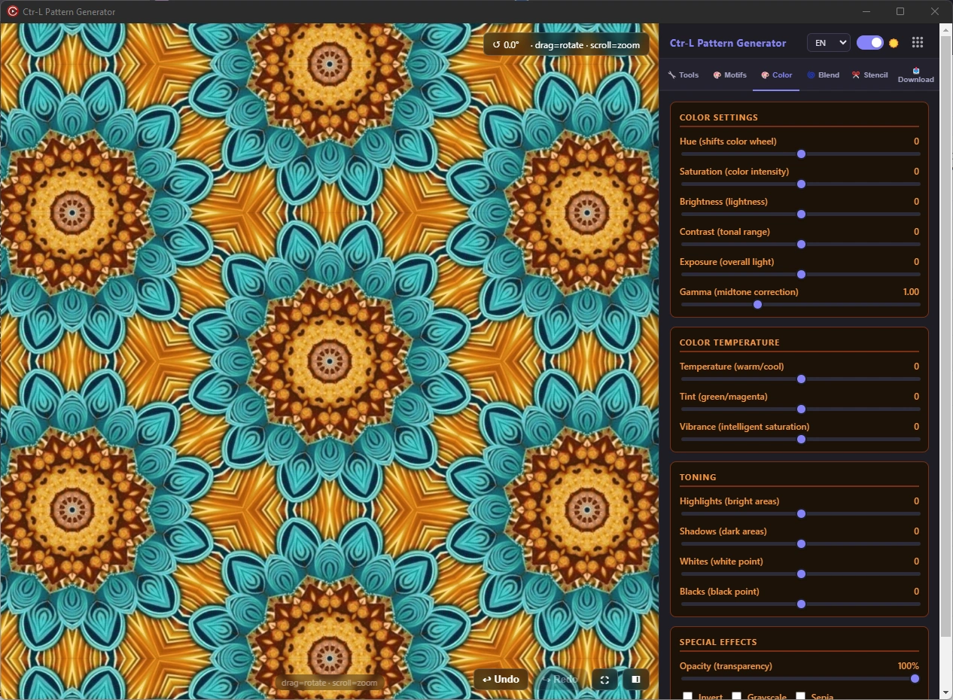The height and width of the screenshot is (700, 953).
Task: Toggle the dark/light mode switch
Action: 870,43
